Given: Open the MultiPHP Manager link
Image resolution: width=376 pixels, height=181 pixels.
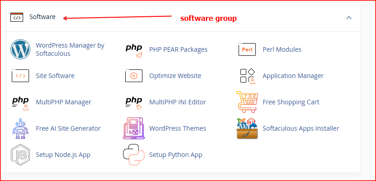Looking at the screenshot, I should (63, 102).
